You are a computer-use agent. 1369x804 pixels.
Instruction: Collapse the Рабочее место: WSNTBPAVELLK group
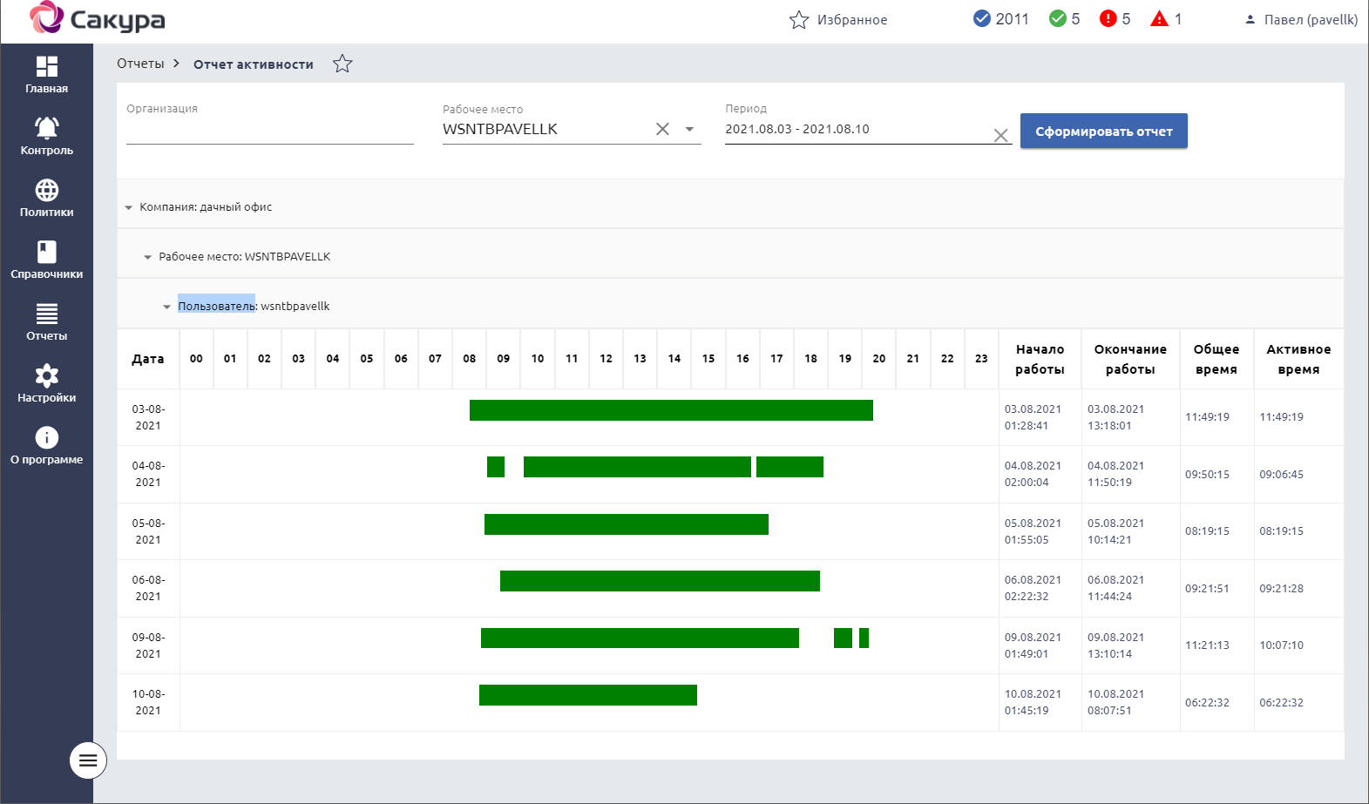click(x=148, y=258)
